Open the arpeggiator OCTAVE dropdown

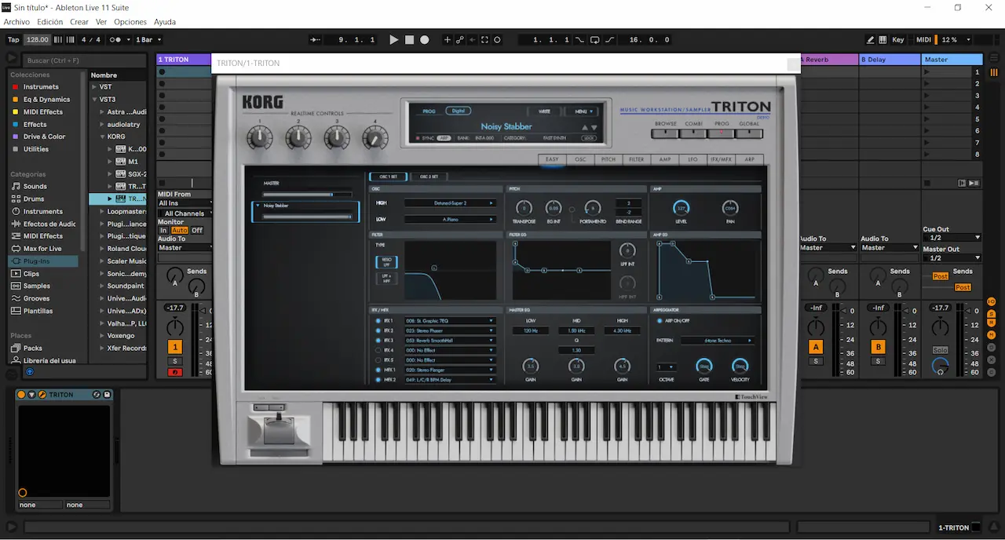click(667, 367)
